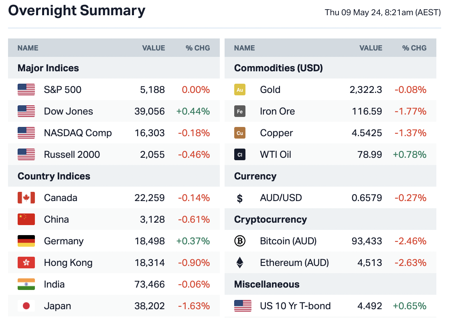Click the Germany flag icon
454x318 pixels.
26,241
